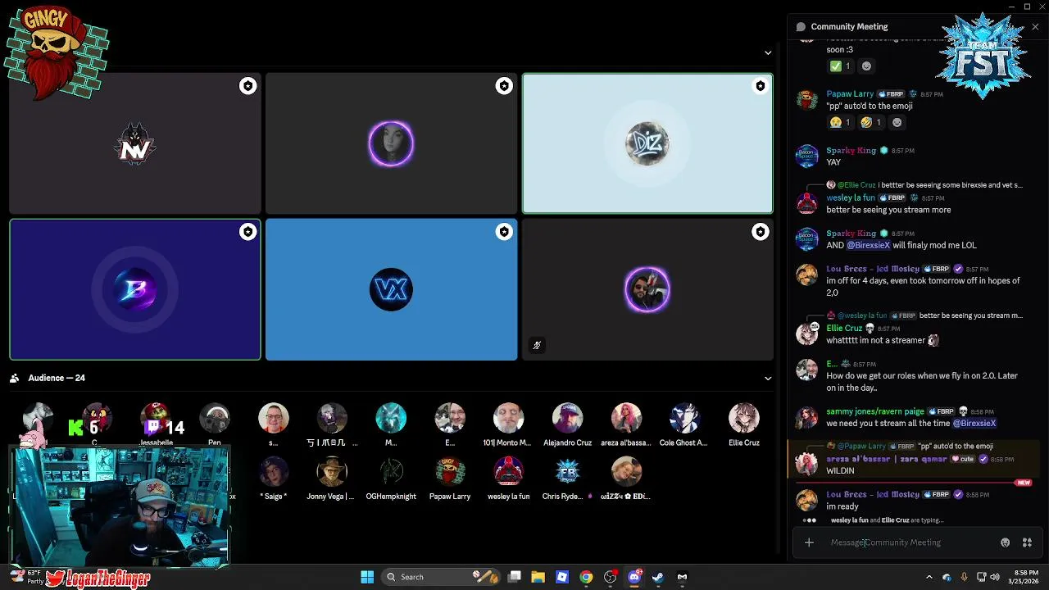Click the @BirexsieX mention in sammy jones's message
This screenshot has height=590, width=1049.
click(x=974, y=424)
